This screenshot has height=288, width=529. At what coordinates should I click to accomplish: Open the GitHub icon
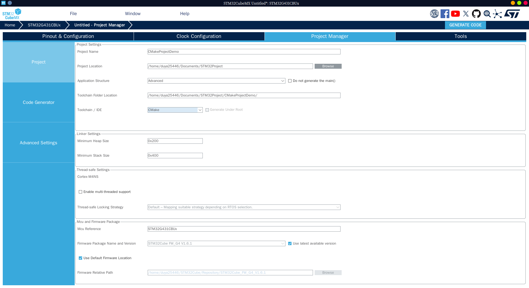point(476,14)
